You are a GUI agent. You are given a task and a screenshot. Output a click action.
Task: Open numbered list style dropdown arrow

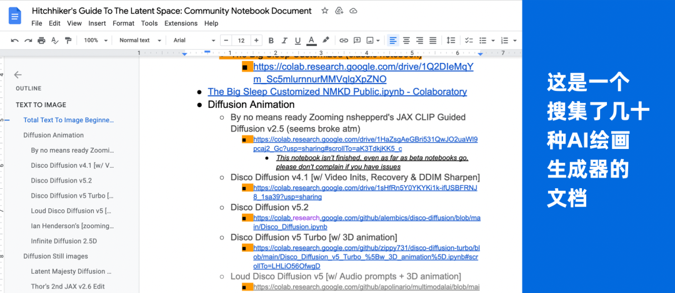coord(515,41)
